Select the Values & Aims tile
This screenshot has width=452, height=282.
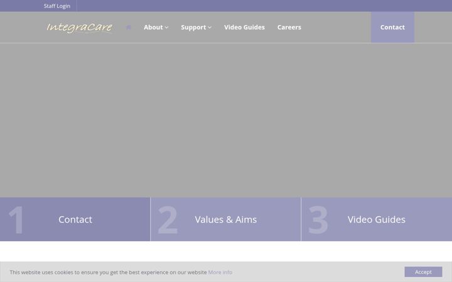pos(226,219)
